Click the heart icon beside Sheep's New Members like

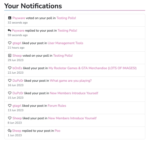point(10,118)
